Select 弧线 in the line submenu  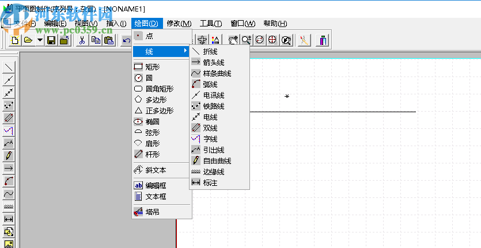click(219, 85)
